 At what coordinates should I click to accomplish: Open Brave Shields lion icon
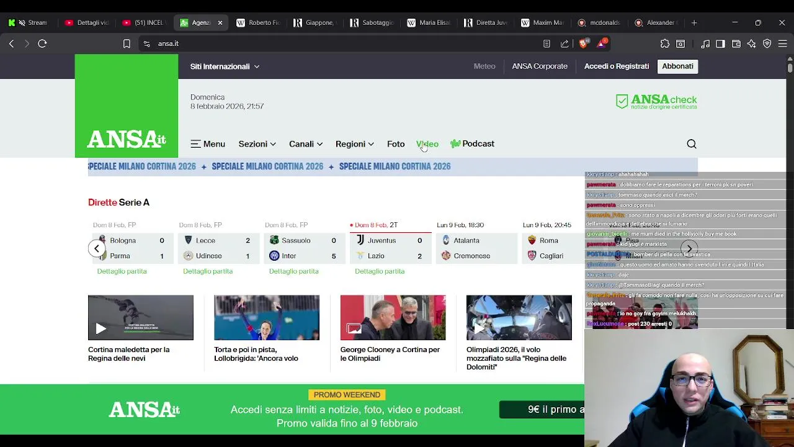(x=583, y=43)
